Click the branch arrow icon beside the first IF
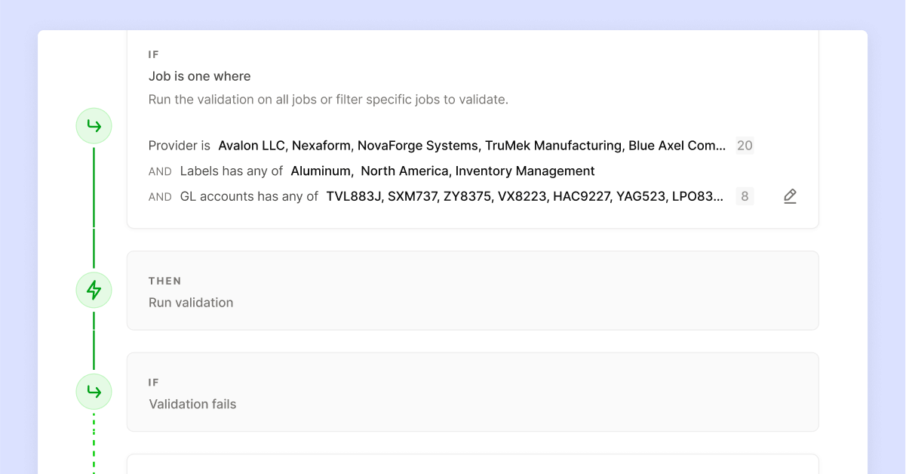Viewport: 906px width, 474px height. (93, 125)
